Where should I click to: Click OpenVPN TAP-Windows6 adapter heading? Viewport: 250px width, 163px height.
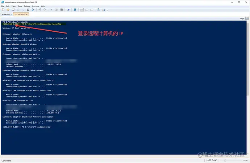[24, 70]
